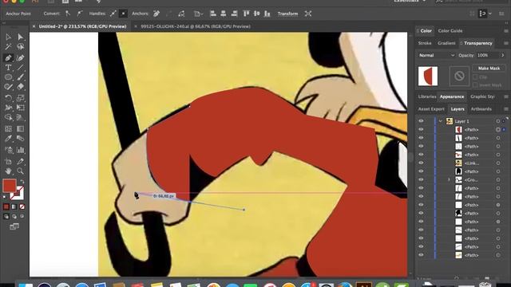Activate the Type tool

point(9,68)
